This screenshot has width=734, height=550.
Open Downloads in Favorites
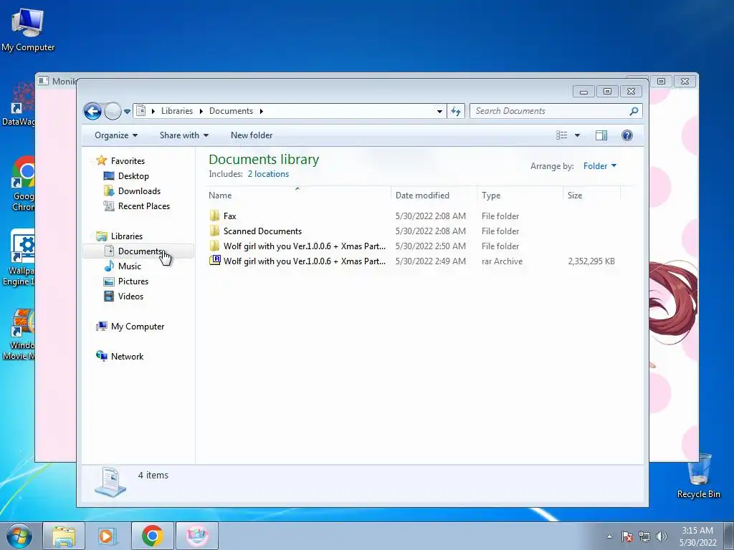point(139,190)
